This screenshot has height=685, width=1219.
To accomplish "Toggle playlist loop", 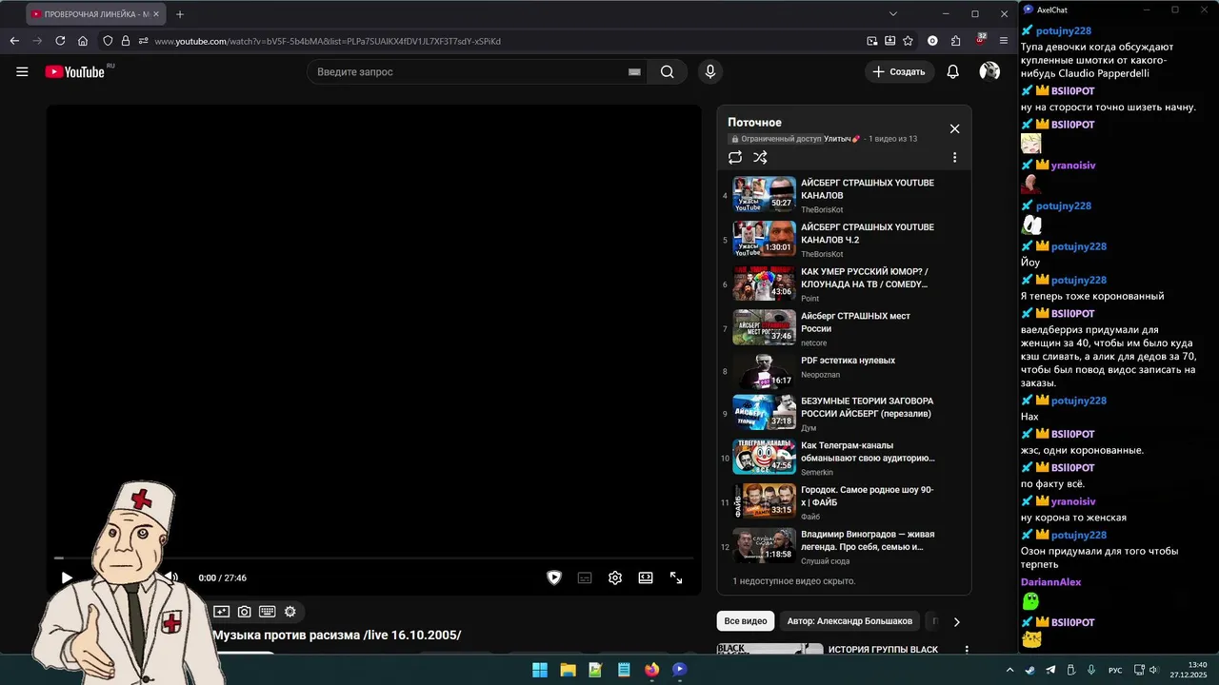I will tap(735, 158).
